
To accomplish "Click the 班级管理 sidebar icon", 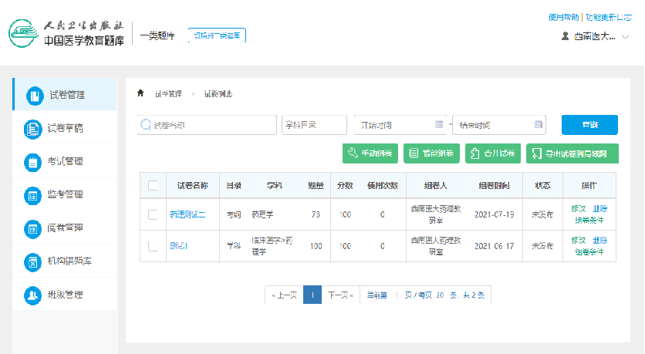I will point(33,295).
